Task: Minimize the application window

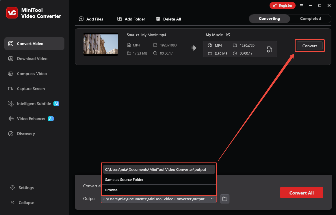Action: point(311,5)
